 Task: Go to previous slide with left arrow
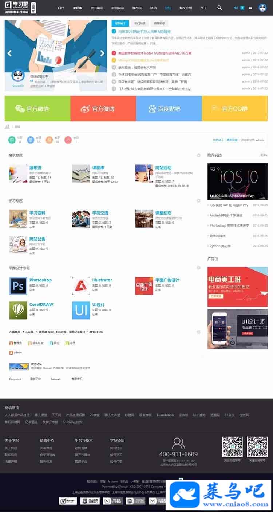click(9, 53)
